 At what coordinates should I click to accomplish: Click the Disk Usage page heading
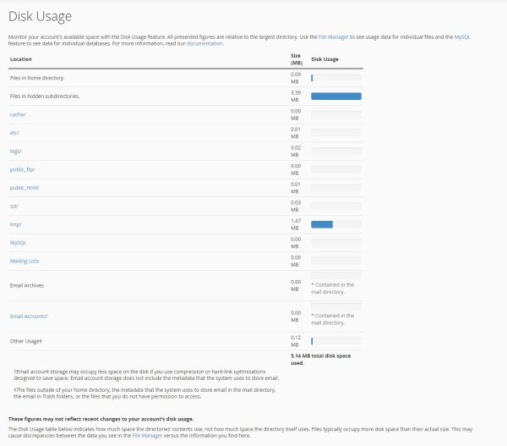coord(40,16)
